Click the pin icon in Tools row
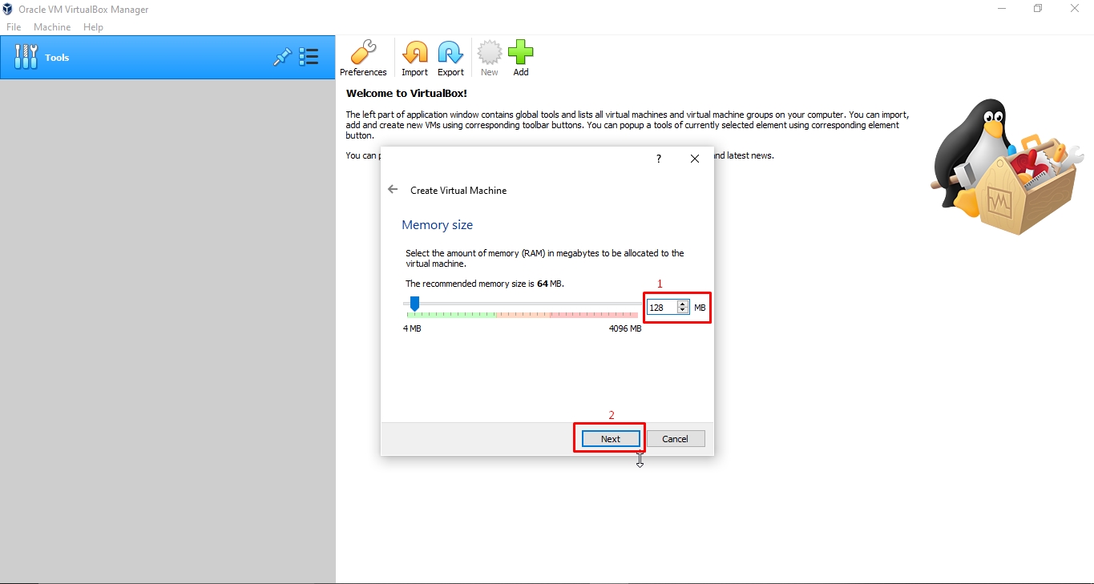The image size is (1094, 584). point(282,57)
